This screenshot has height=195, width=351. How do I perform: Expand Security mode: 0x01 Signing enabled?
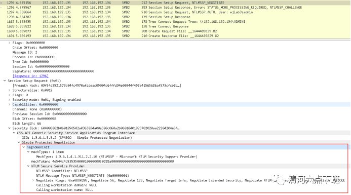pyautogui.click(x=9, y=100)
